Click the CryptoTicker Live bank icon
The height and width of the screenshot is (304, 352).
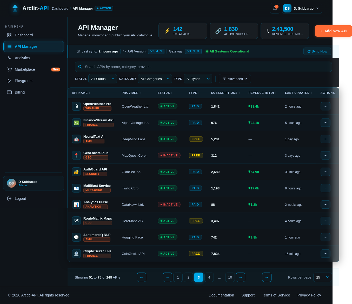click(x=76, y=254)
